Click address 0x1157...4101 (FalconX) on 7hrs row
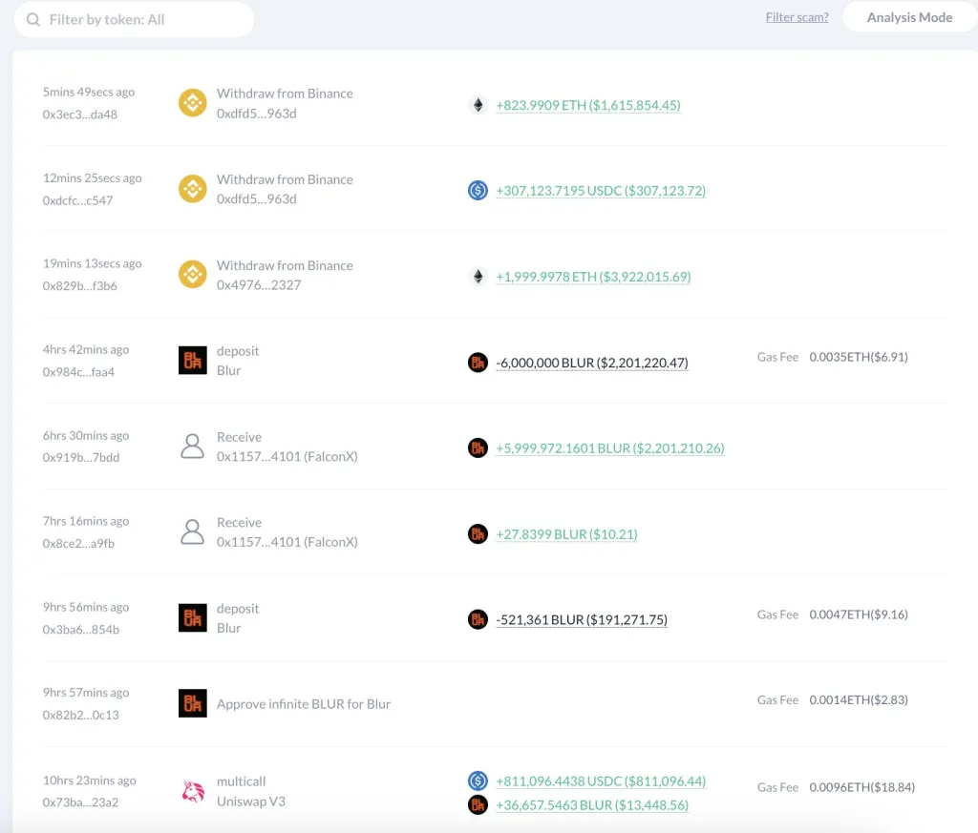 point(287,542)
